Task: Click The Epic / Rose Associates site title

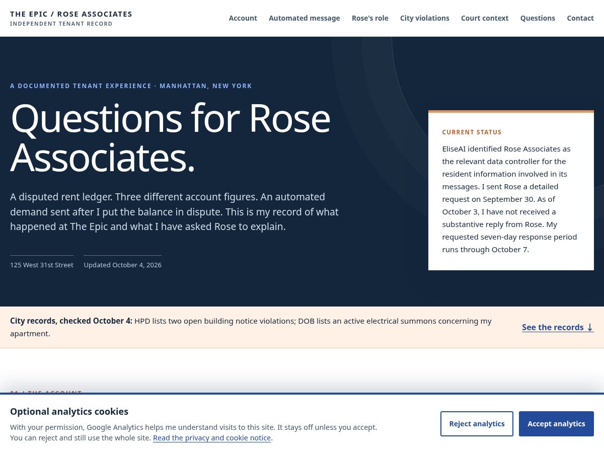Action: [71, 14]
